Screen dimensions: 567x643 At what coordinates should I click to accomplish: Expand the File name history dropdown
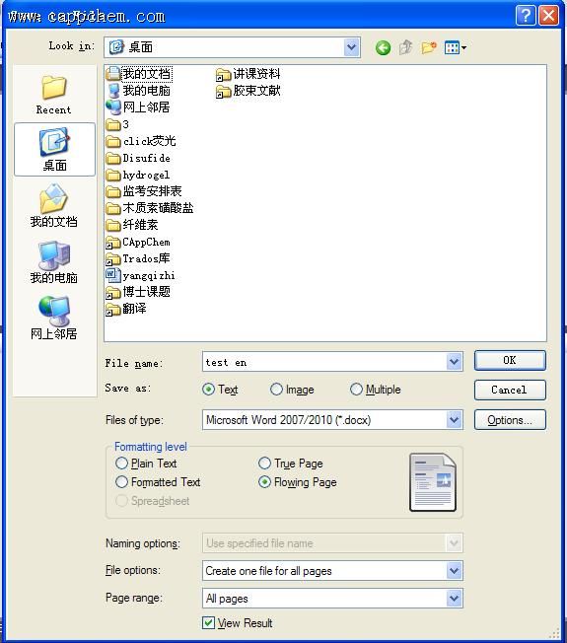[454, 362]
